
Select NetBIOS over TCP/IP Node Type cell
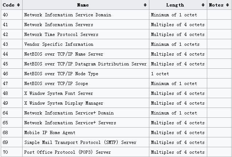point(61,74)
